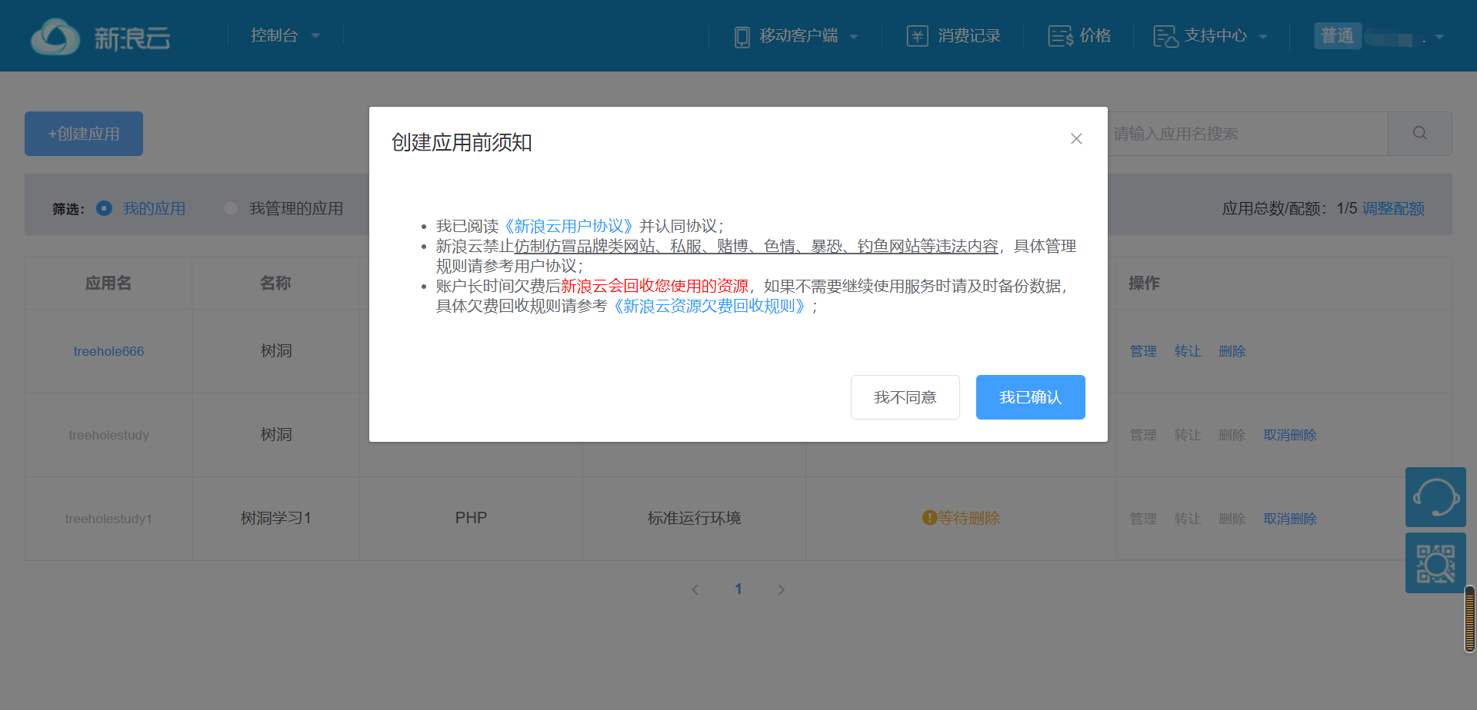Viewport: 1477px width, 710px height.
Task: Click 取消删除 for treeholestudy
Action: click(1290, 435)
